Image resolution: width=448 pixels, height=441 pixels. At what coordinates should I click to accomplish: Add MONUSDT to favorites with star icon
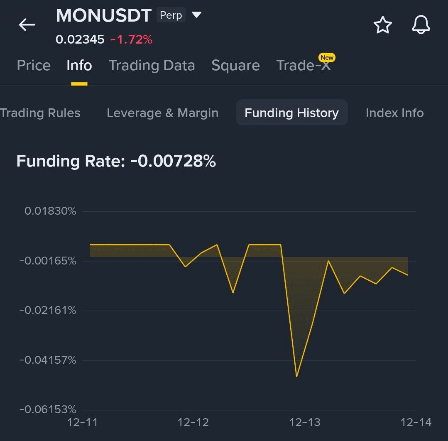coord(382,25)
